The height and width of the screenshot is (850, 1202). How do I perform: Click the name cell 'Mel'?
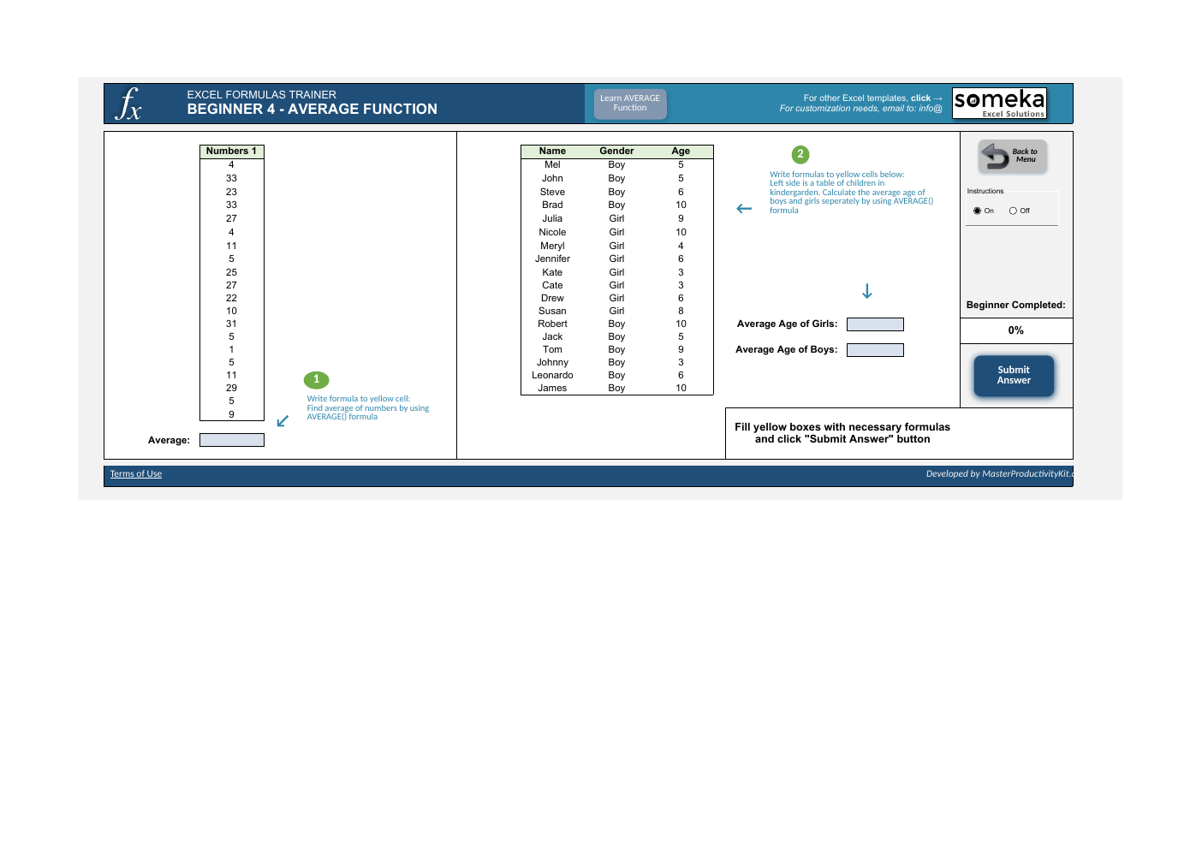click(x=552, y=165)
